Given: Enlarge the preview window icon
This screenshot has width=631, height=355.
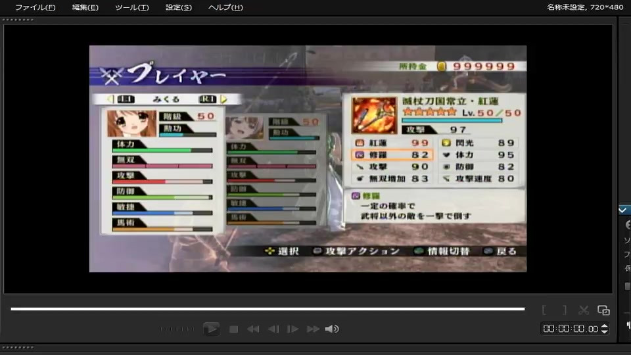Looking at the screenshot, I should pos(603,310).
